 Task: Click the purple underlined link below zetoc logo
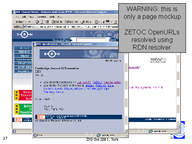(134, 67)
